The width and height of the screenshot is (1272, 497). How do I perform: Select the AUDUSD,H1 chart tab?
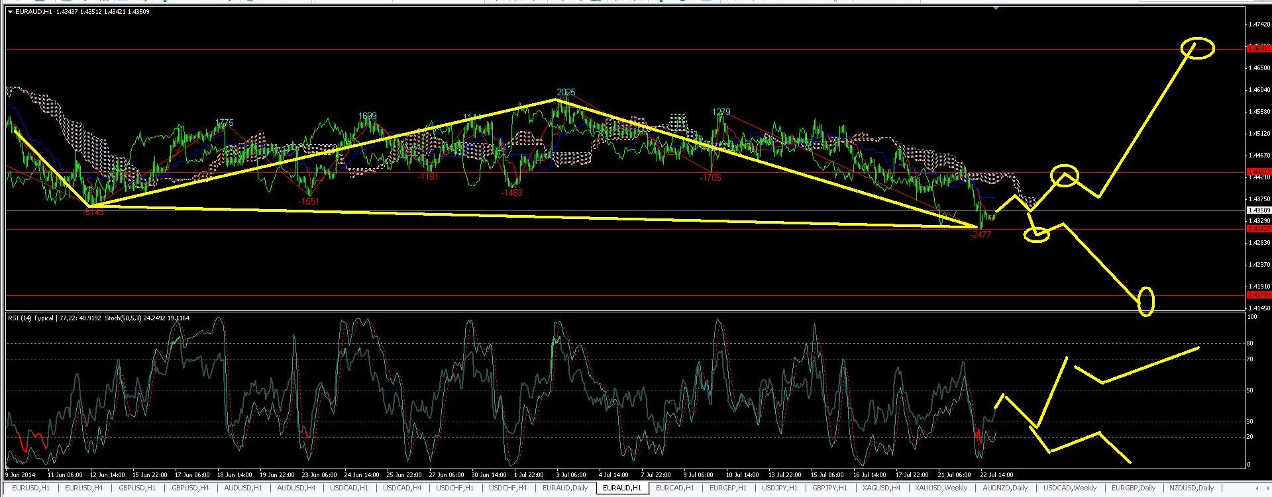tap(242, 488)
